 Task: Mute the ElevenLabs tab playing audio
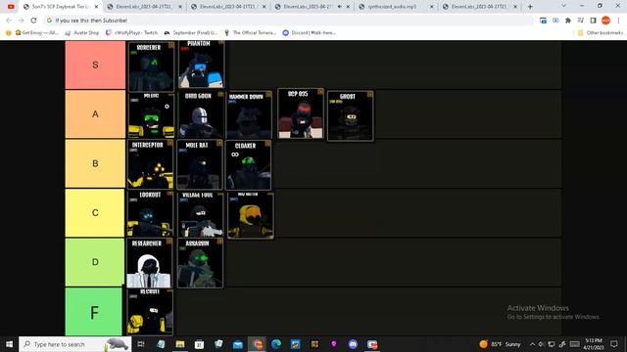(340, 7)
